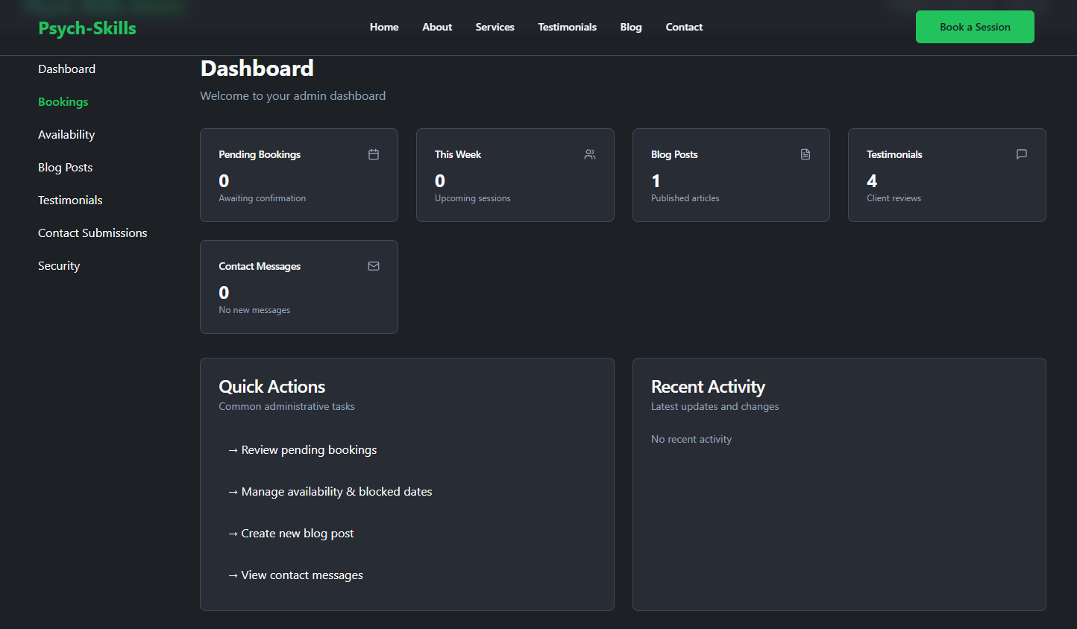Open the Home navigation item
1077x629 pixels.
[x=383, y=27]
